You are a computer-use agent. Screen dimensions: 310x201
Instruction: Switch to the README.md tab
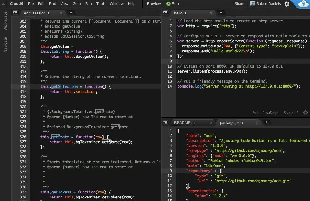[x=185, y=123]
